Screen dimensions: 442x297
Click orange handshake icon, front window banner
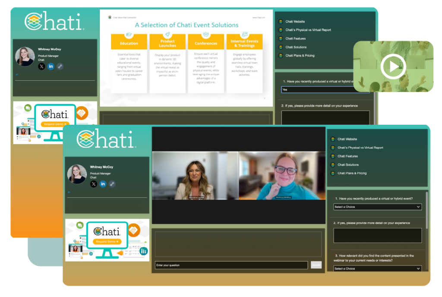pyautogui.click(x=134, y=231)
